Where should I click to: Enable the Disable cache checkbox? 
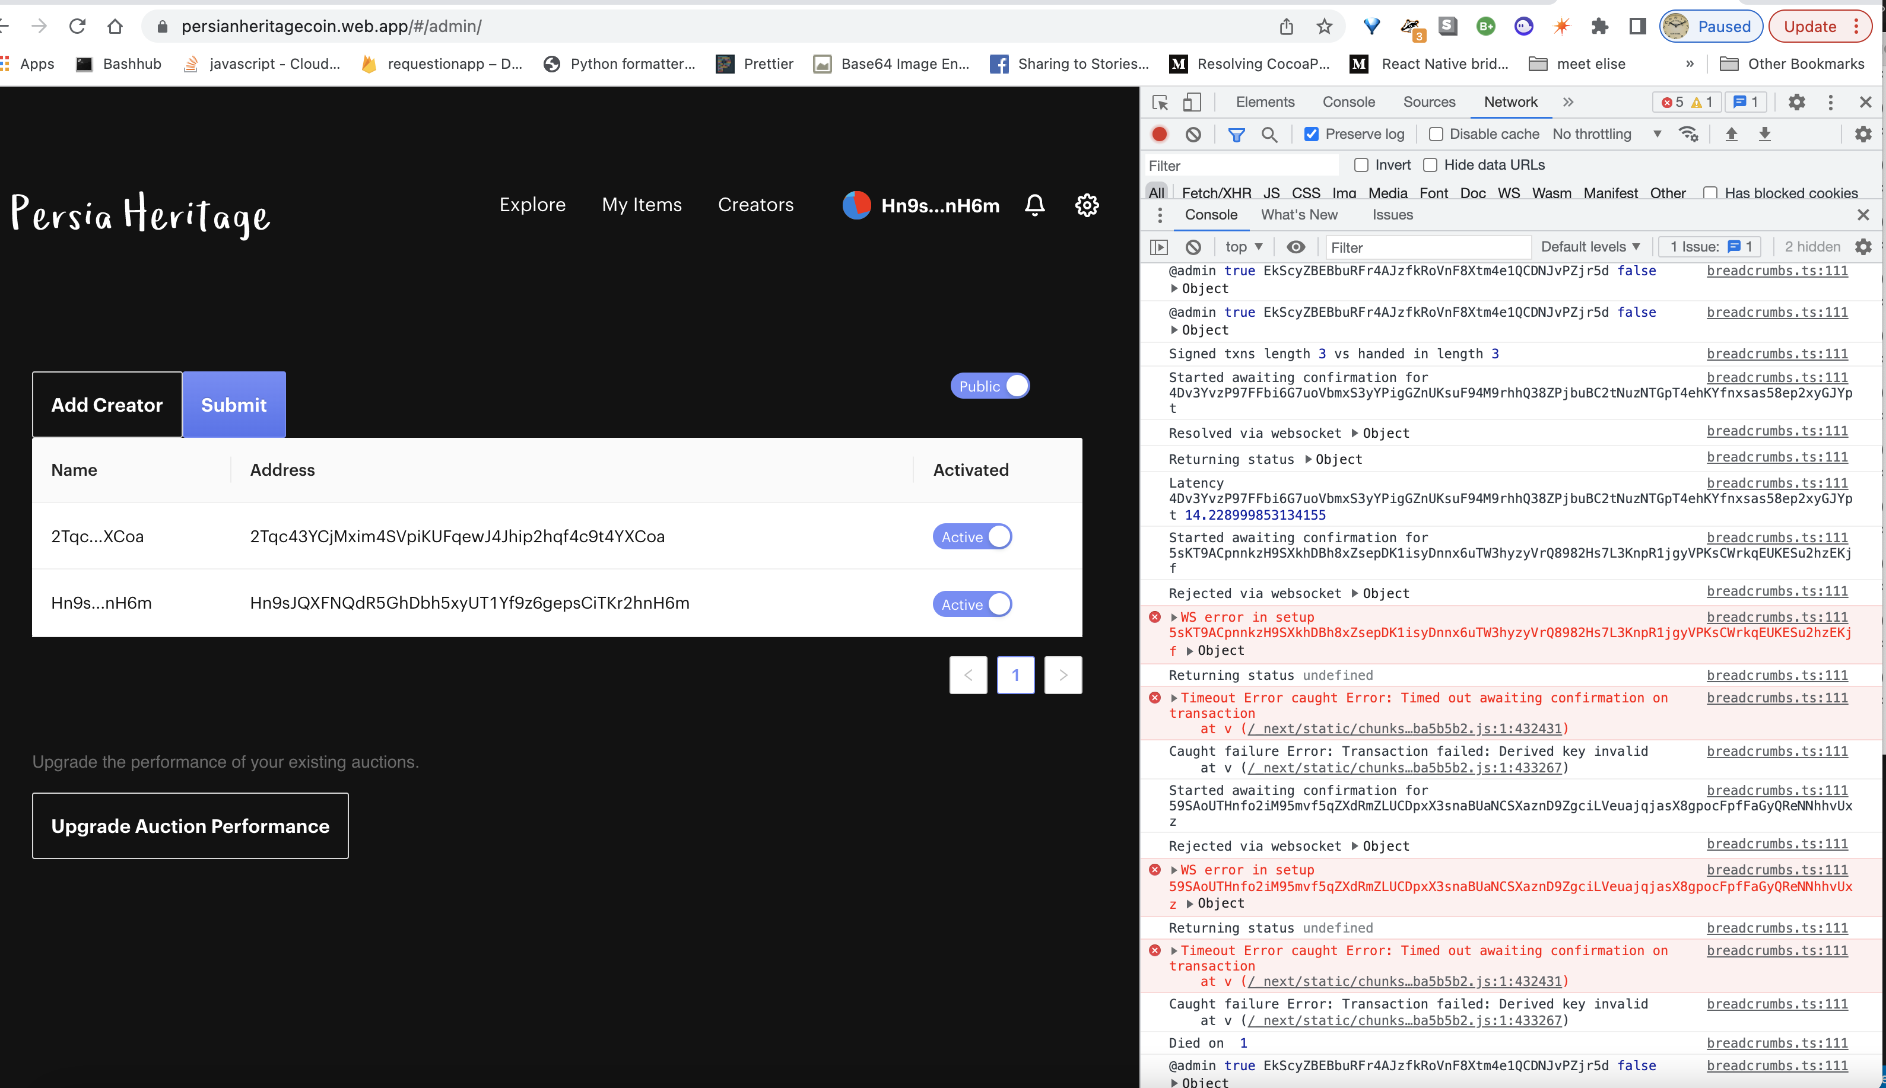tap(1436, 133)
